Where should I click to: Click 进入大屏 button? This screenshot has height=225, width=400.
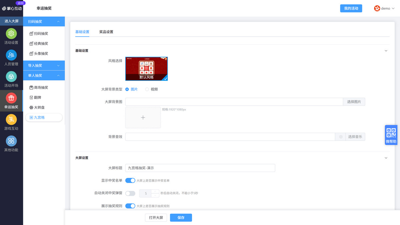[11, 21]
